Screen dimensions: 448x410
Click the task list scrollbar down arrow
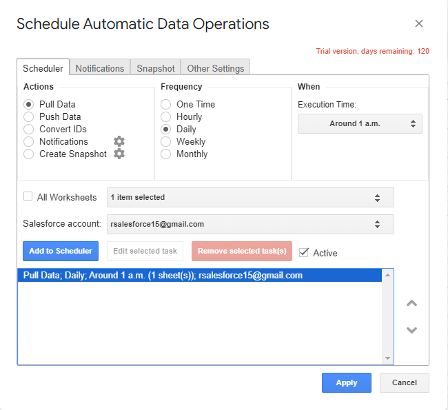pyautogui.click(x=388, y=358)
